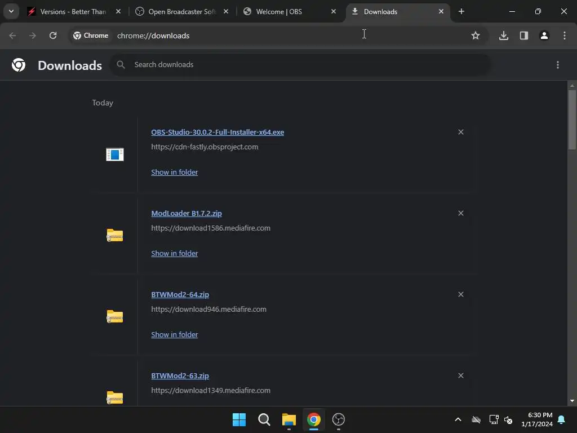This screenshot has width=577, height=433.
Task: Click the search magnifier in downloads bar
Action: click(x=121, y=64)
